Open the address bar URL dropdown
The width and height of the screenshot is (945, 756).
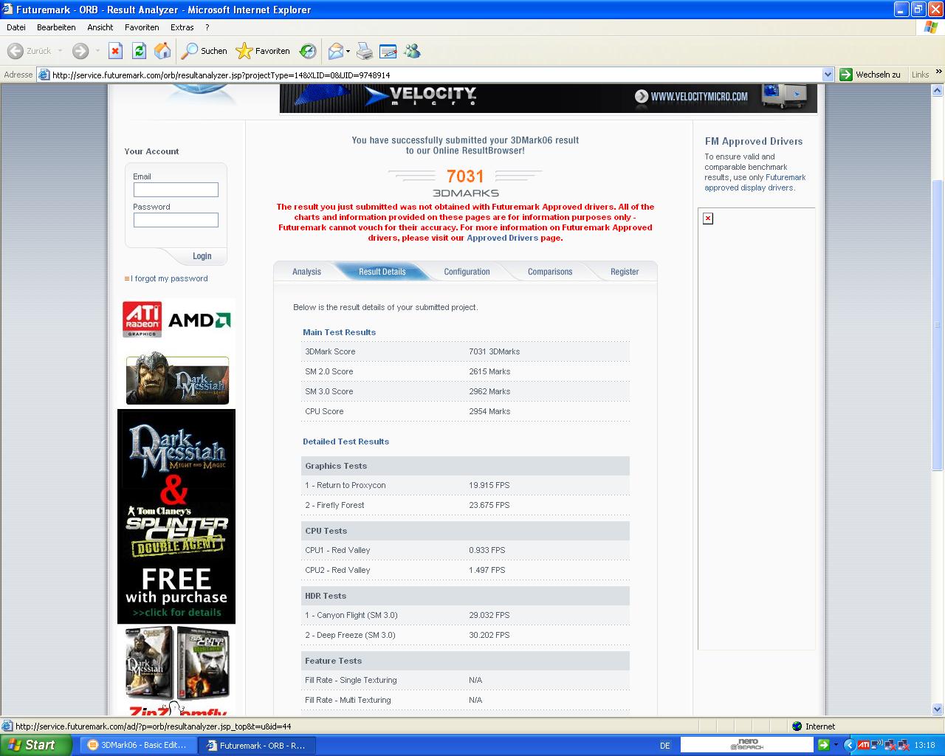(x=828, y=75)
